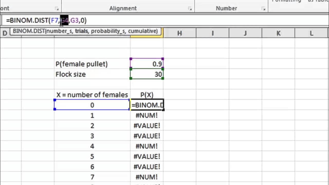Select column I header
This screenshot has height=185, width=329.
pos(213,33)
